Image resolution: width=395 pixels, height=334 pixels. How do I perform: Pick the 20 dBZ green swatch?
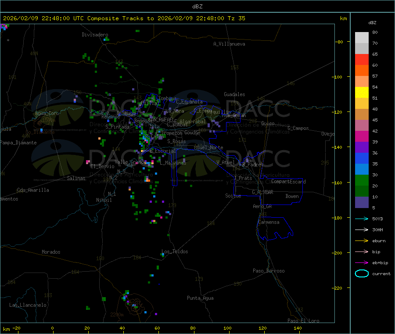pyautogui.click(x=362, y=180)
